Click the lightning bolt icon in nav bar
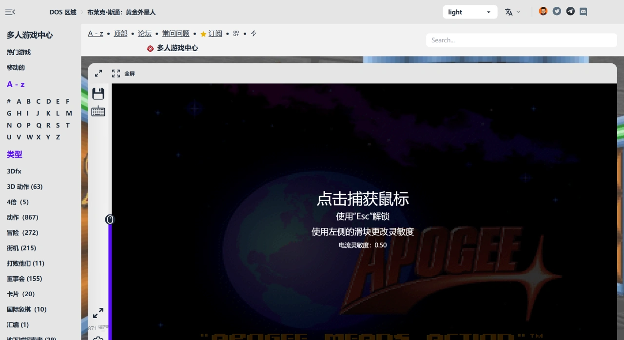This screenshot has width=624, height=340. point(253,34)
